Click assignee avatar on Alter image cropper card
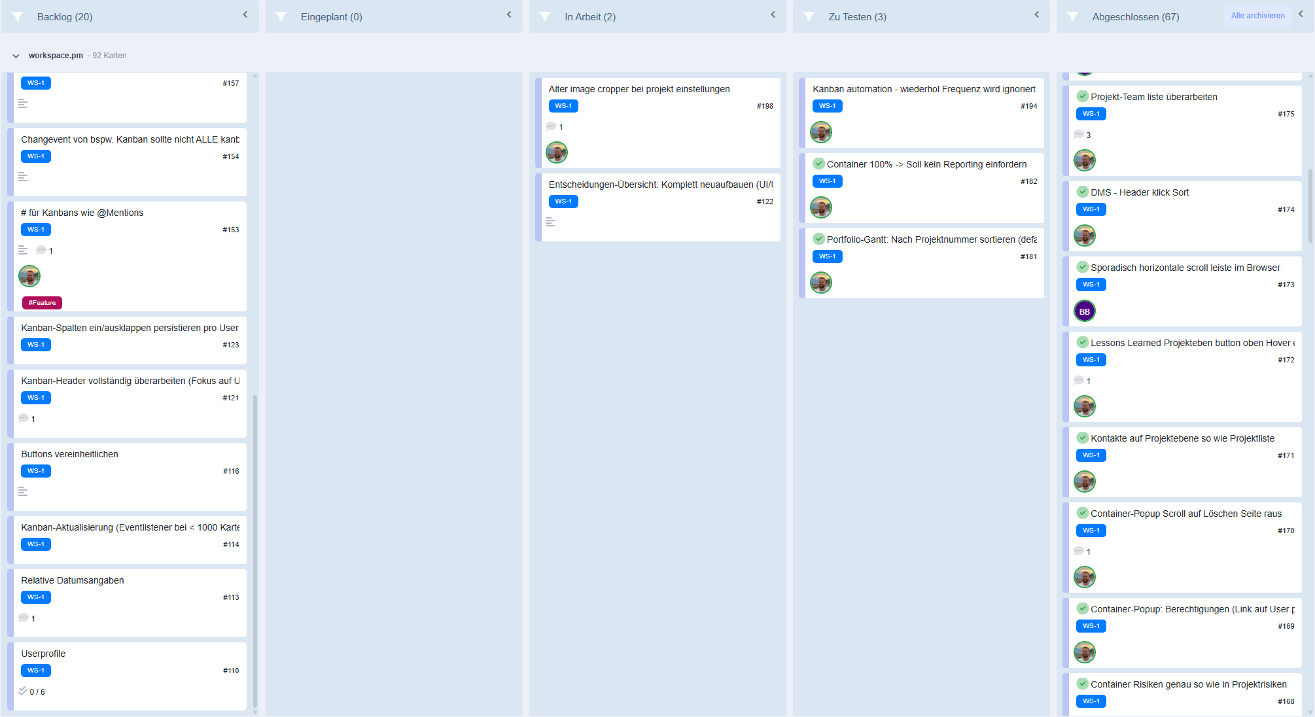This screenshot has width=1315, height=717. click(557, 152)
